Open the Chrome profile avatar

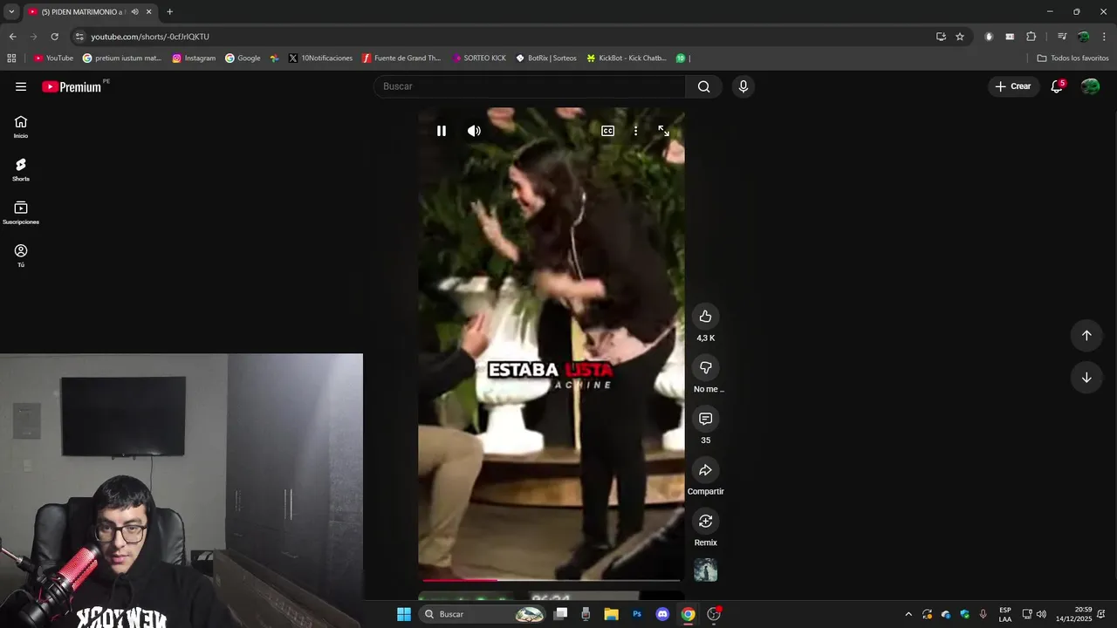tap(1083, 37)
